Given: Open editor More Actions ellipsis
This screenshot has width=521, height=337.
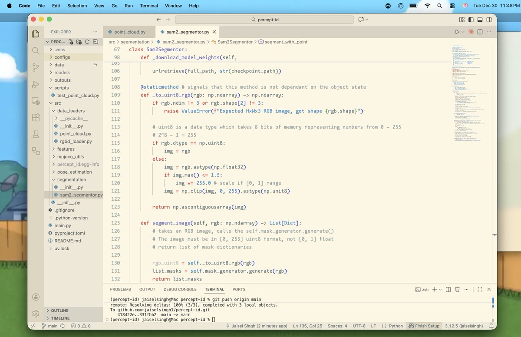Looking at the screenshot, I should coord(489,32).
